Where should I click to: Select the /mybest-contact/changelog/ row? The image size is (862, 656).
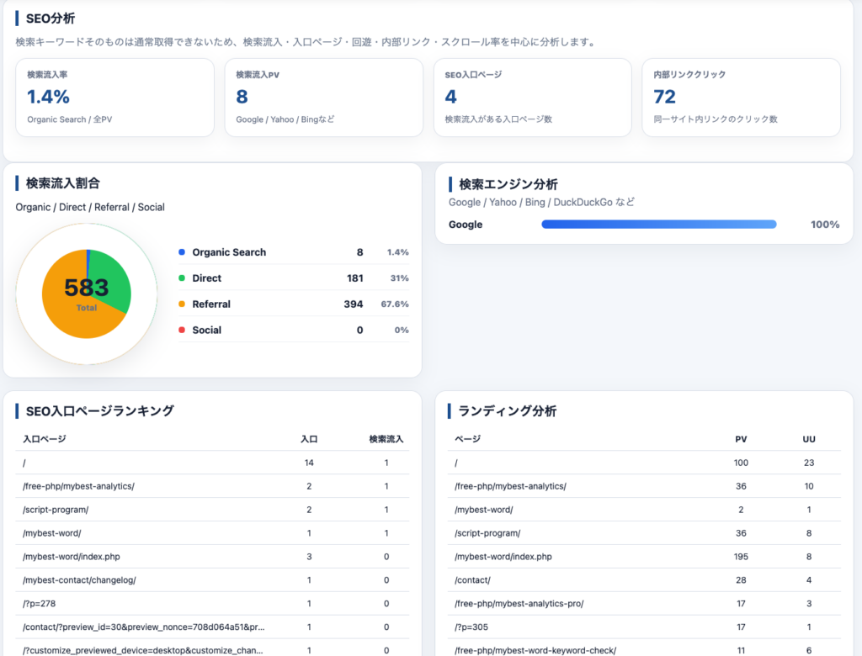coord(212,580)
